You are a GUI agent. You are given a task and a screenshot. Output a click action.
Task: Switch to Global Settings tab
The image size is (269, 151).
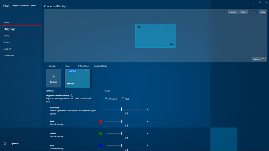(x=100, y=66)
